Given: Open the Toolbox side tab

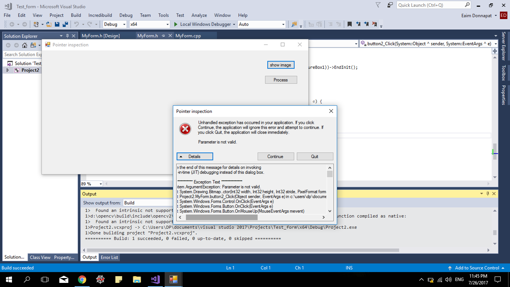Looking at the screenshot, I should (x=504, y=73).
